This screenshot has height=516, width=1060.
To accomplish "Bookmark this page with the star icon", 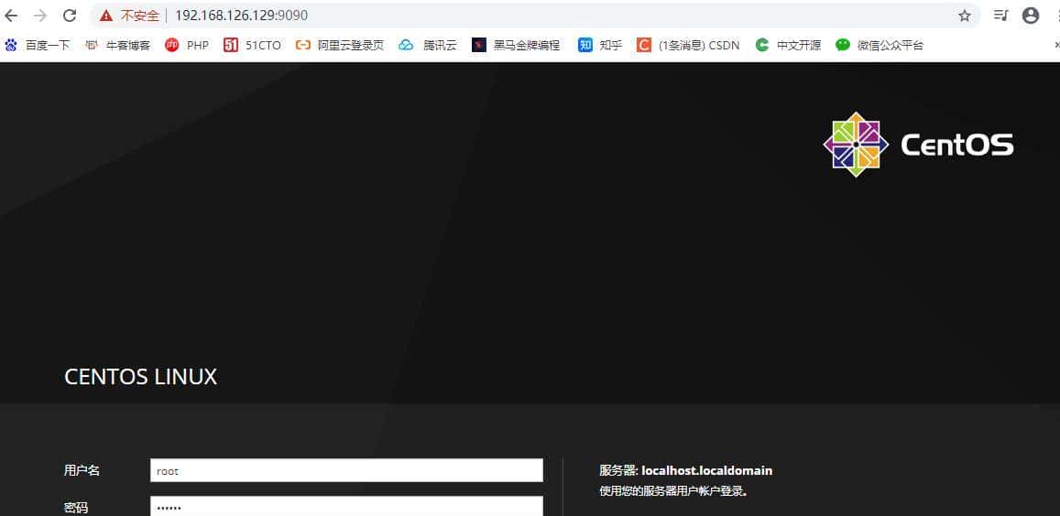I will [965, 16].
